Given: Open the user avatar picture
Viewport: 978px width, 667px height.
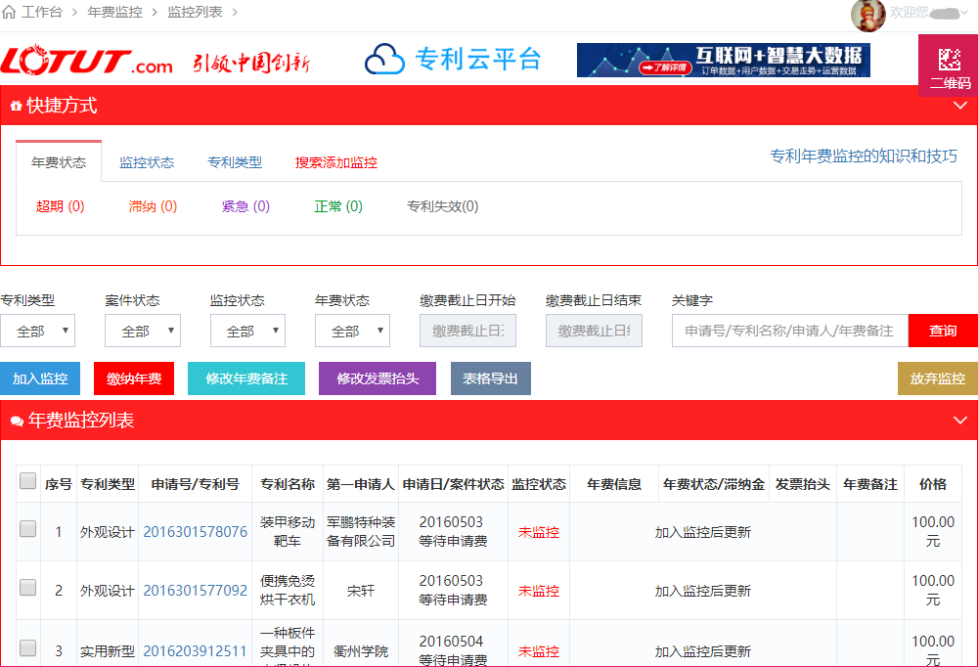Looking at the screenshot, I should tap(867, 14).
